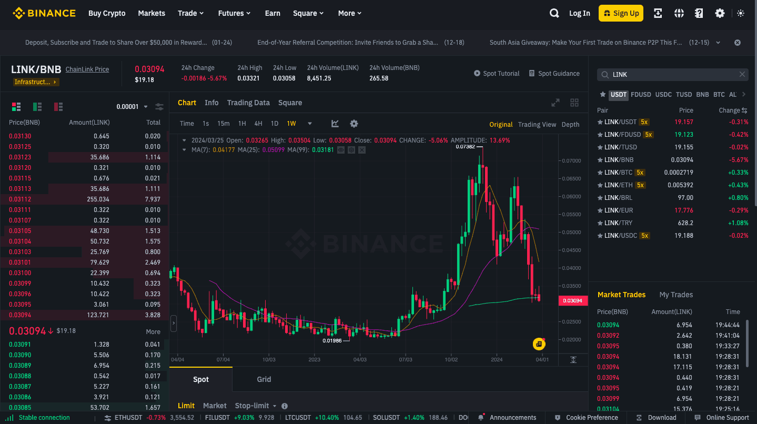757x424 pixels.
Task: Click the MA(25) purple indicator value
Action: click(274, 150)
